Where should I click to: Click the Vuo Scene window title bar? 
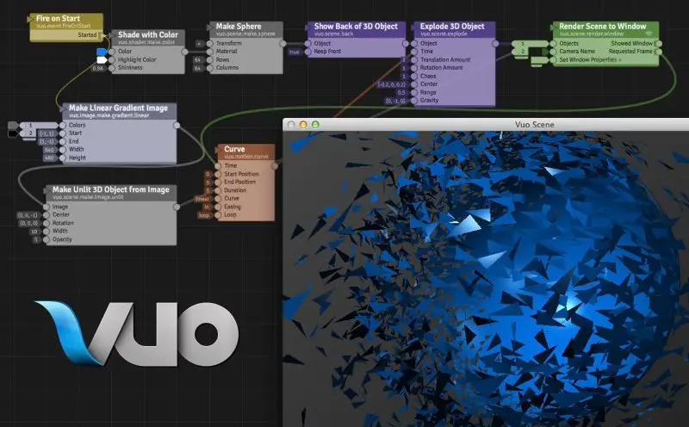(x=486, y=125)
